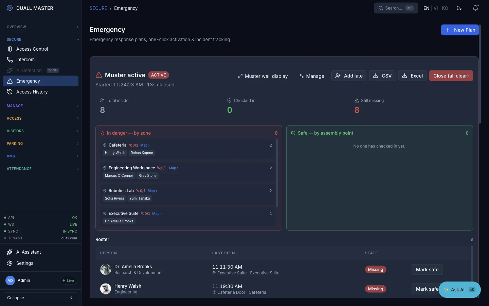The width and height of the screenshot is (489, 306).
Task: Open Intercom in sidebar
Action: (40, 60)
